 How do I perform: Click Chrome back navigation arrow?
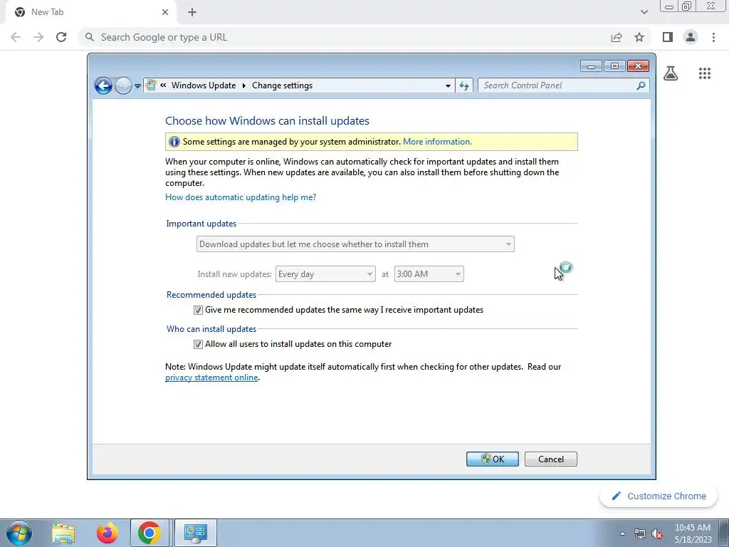(x=16, y=37)
